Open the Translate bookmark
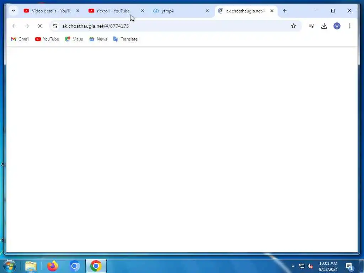This screenshot has width=364, height=273. coord(125,39)
